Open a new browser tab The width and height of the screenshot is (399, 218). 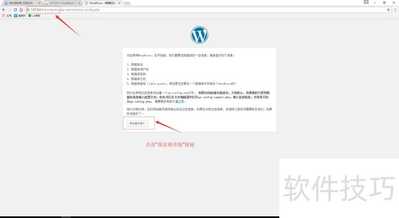click(x=127, y=3)
